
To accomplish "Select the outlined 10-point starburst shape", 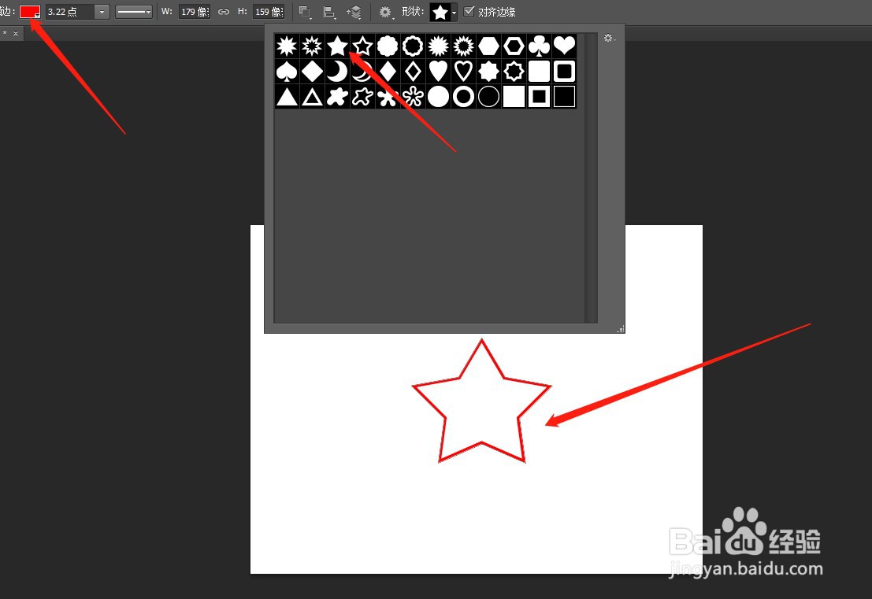I will tap(312, 46).
